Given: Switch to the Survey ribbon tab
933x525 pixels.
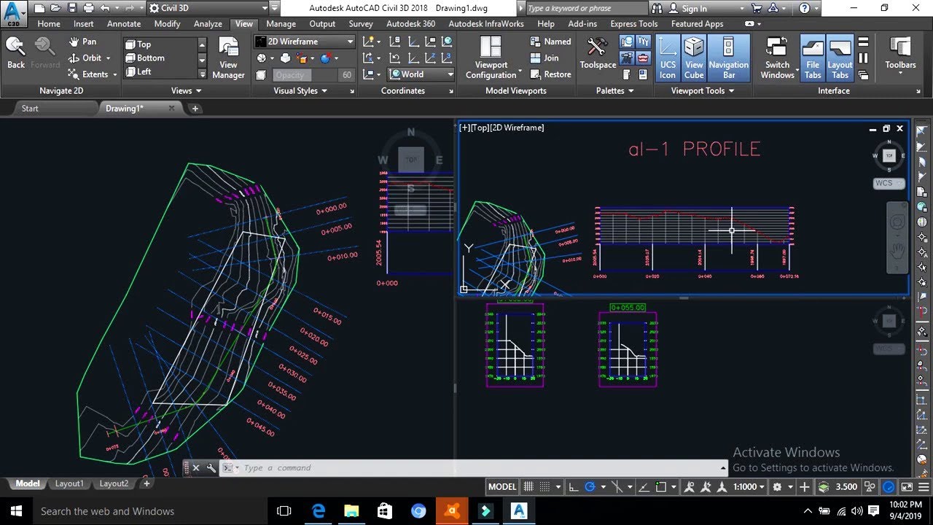Looking at the screenshot, I should [x=360, y=23].
